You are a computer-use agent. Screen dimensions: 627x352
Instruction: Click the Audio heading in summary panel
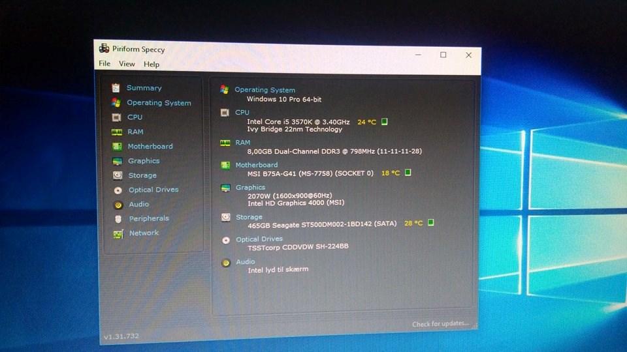(x=245, y=262)
